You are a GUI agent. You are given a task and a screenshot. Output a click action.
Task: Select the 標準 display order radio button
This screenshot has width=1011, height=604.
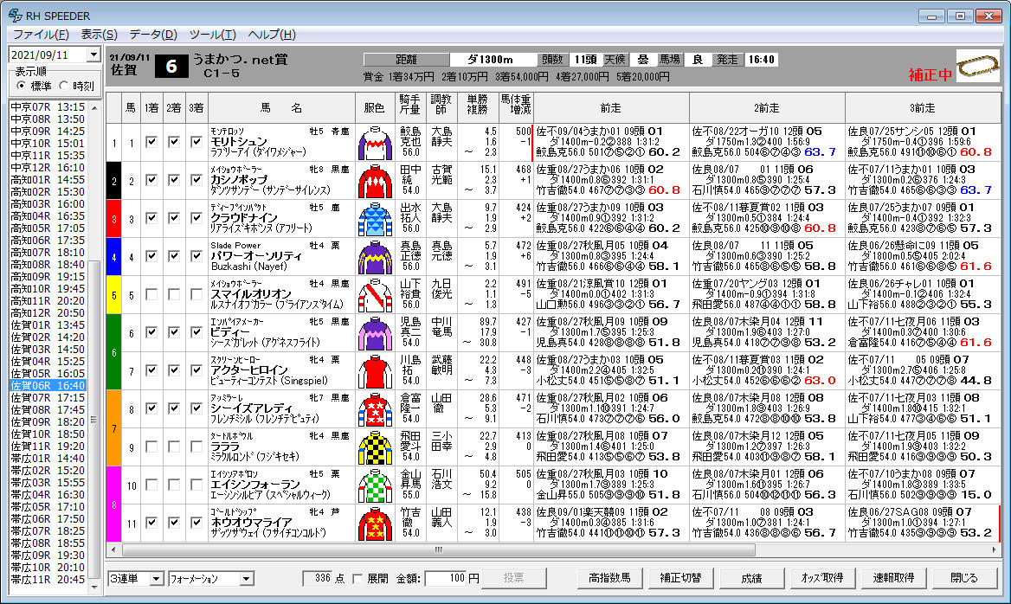[x=22, y=86]
